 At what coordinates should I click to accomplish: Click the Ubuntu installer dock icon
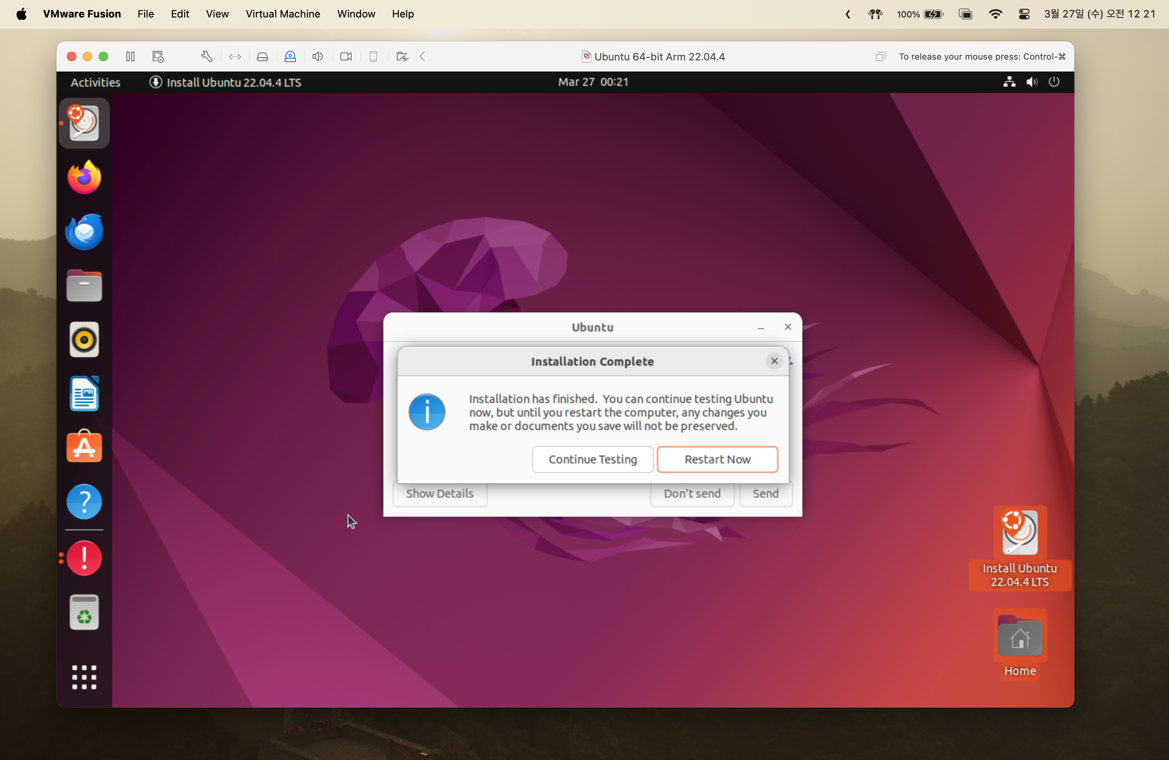click(x=84, y=123)
